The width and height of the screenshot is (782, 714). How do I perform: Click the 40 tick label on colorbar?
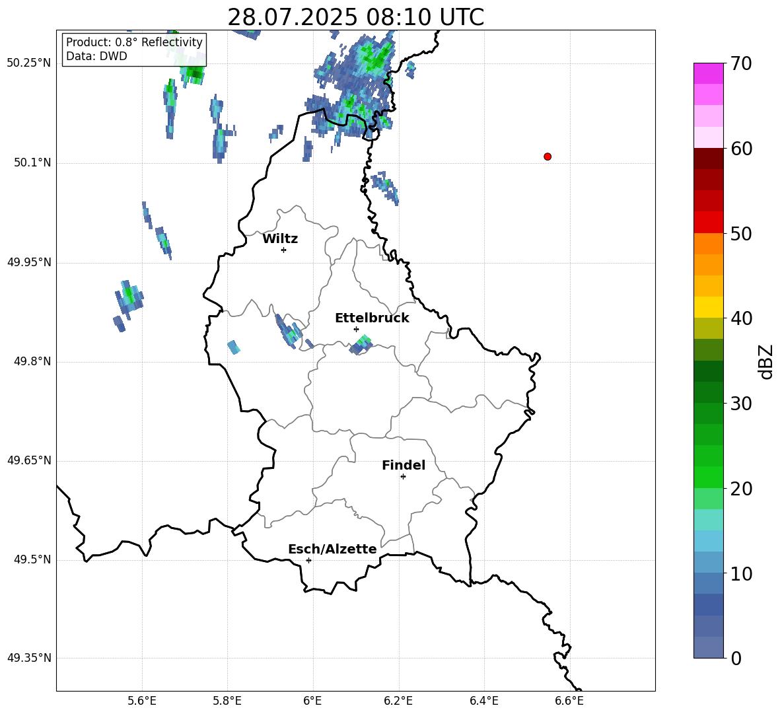pos(741,318)
